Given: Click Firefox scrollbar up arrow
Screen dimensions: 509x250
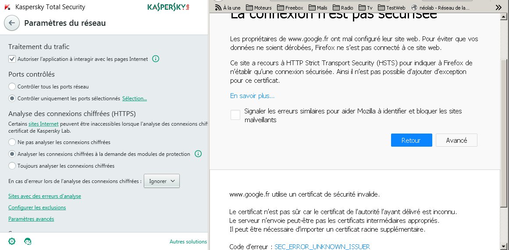Looking at the screenshot, I should [503, 16].
